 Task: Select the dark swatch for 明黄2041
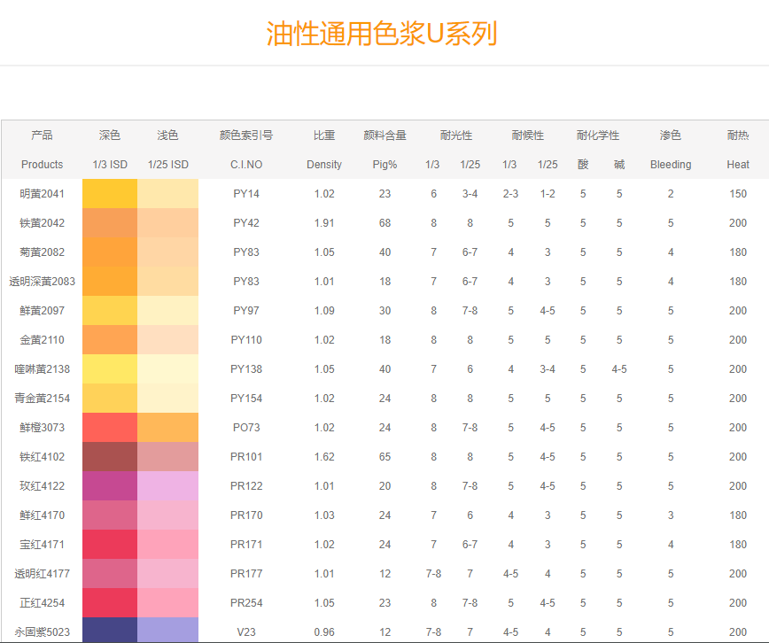coord(110,194)
